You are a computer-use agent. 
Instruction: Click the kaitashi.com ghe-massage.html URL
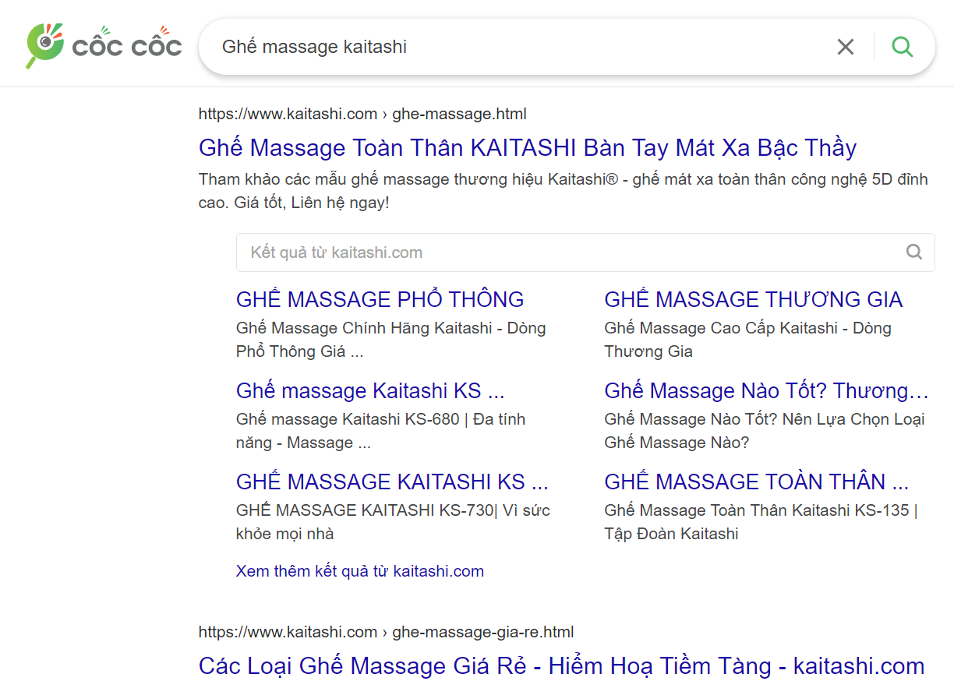(x=362, y=114)
